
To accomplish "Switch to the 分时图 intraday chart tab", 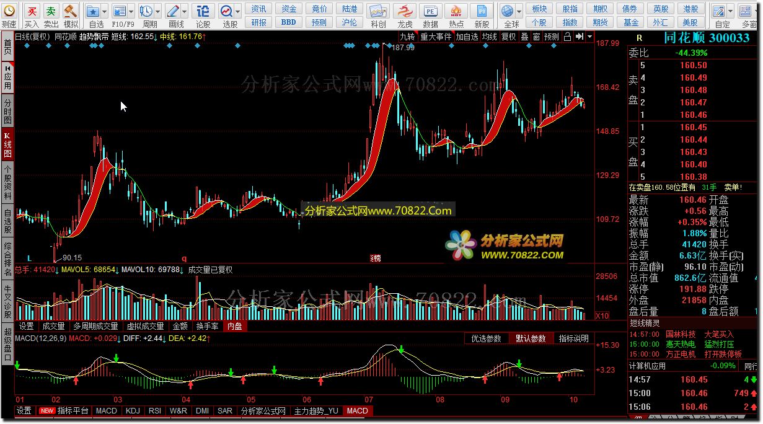I will 7,110.
